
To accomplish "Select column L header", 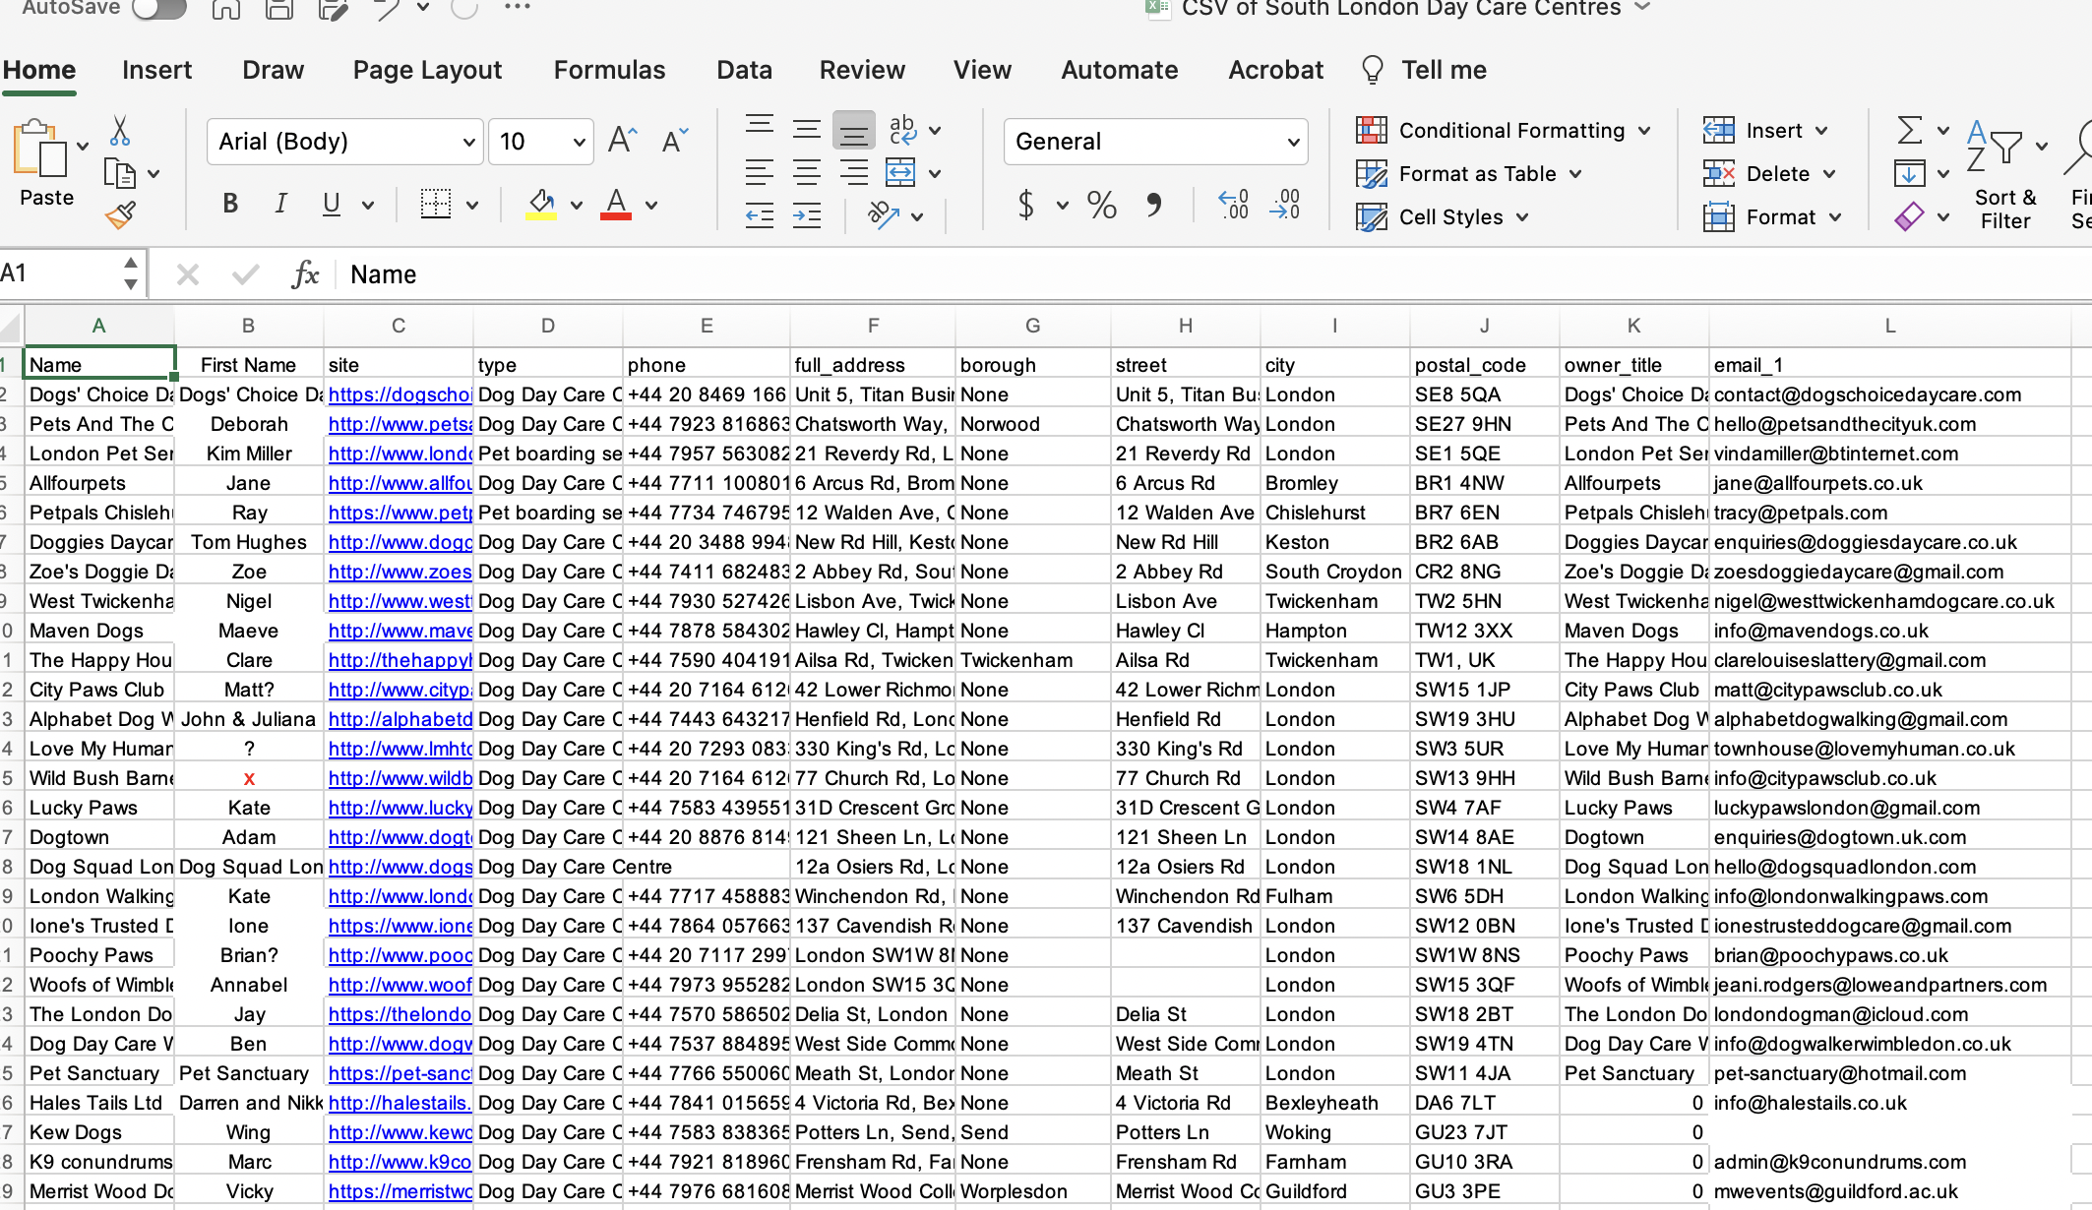I will 1889,326.
